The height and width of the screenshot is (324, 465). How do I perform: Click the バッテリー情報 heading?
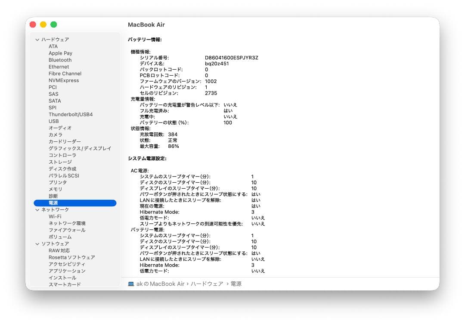tap(145, 40)
